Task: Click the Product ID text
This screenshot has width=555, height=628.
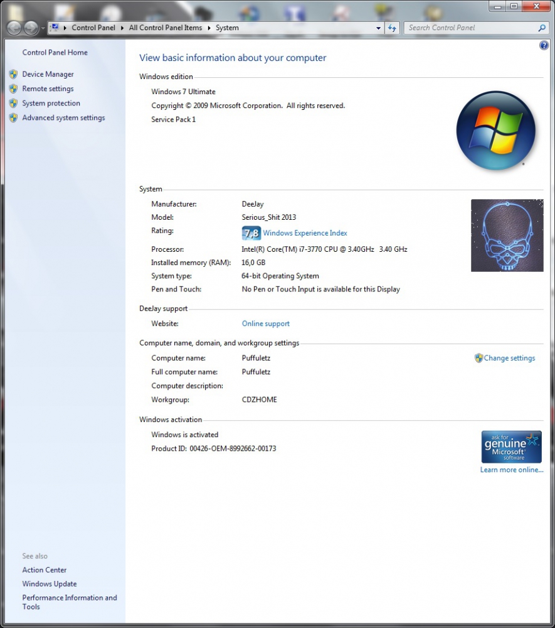Action: [213, 448]
